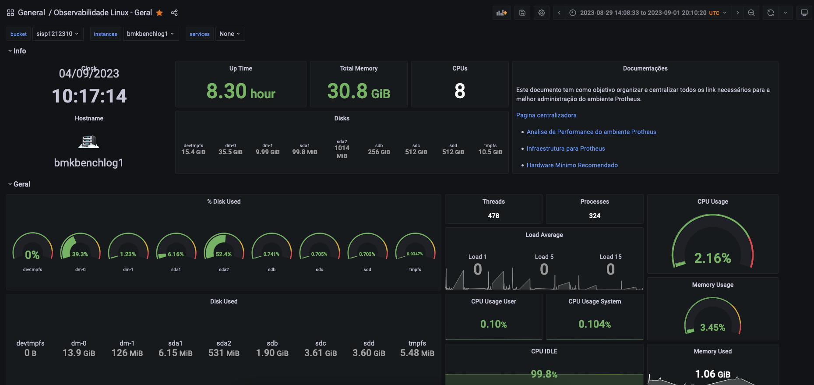Open the dashboard search grid icon
Screen dimensions: 814x385
click(x=11, y=13)
